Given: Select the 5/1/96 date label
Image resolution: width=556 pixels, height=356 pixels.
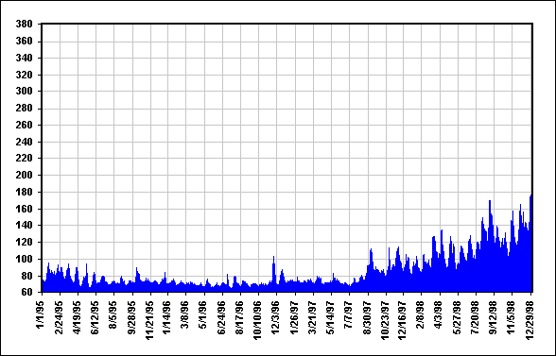Looking at the screenshot, I should [x=203, y=314].
